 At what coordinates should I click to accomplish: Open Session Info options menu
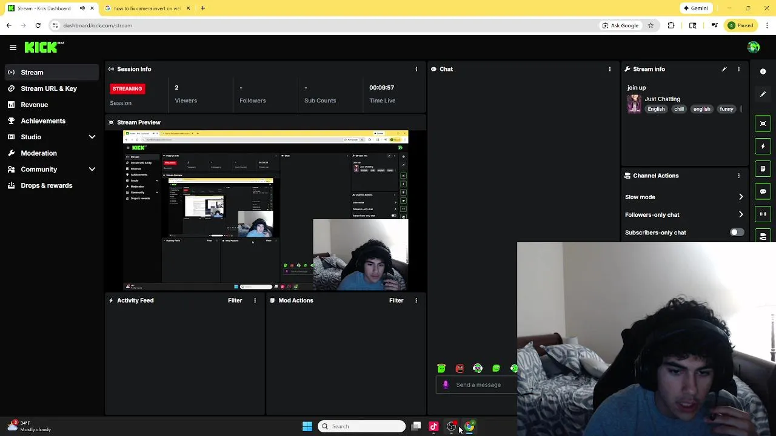pyautogui.click(x=416, y=69)
